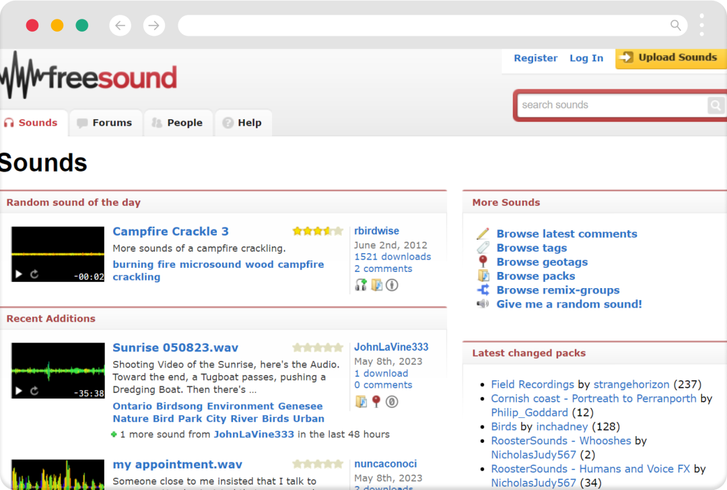Click the remix icon under rbirdwise
This screenshot has height=490, width=727.
tap(361, 285)
